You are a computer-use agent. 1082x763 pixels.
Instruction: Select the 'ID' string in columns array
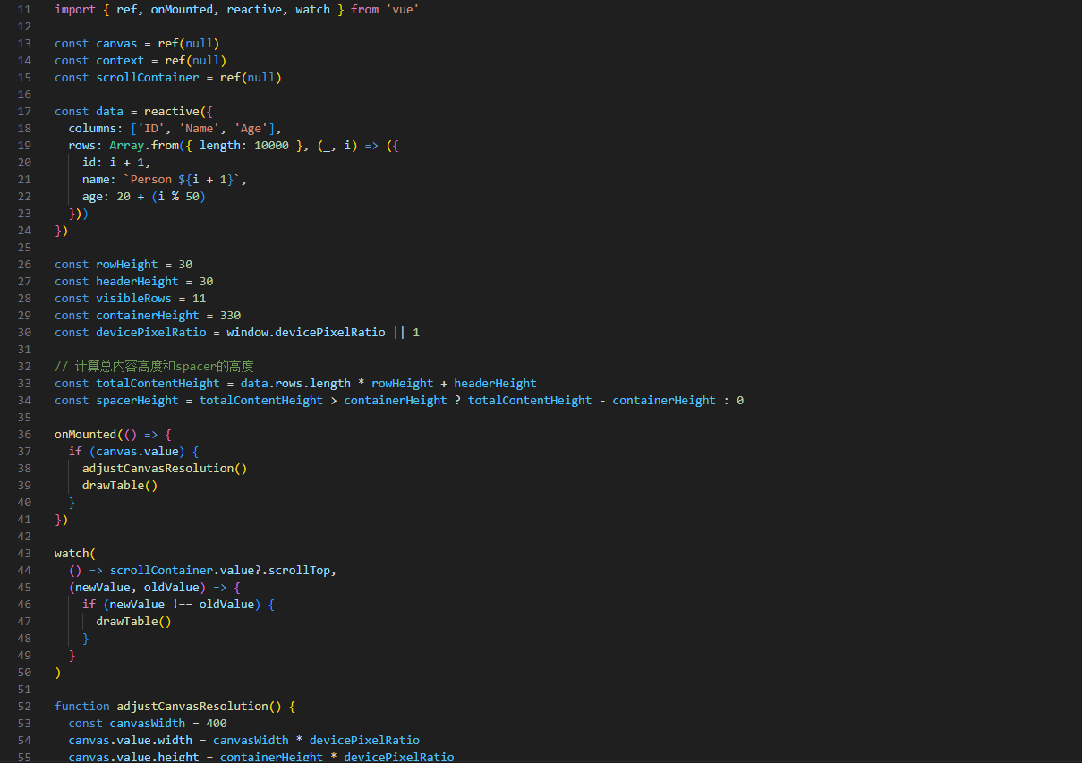click(x=151, y=128)
